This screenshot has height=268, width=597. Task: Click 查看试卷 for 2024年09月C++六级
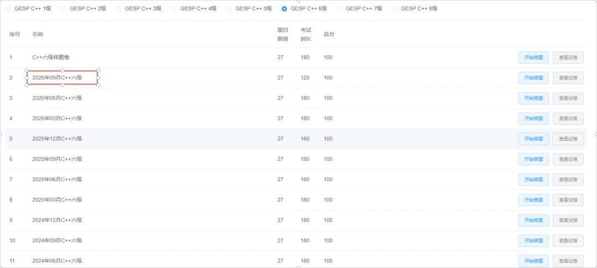point(568,240)
